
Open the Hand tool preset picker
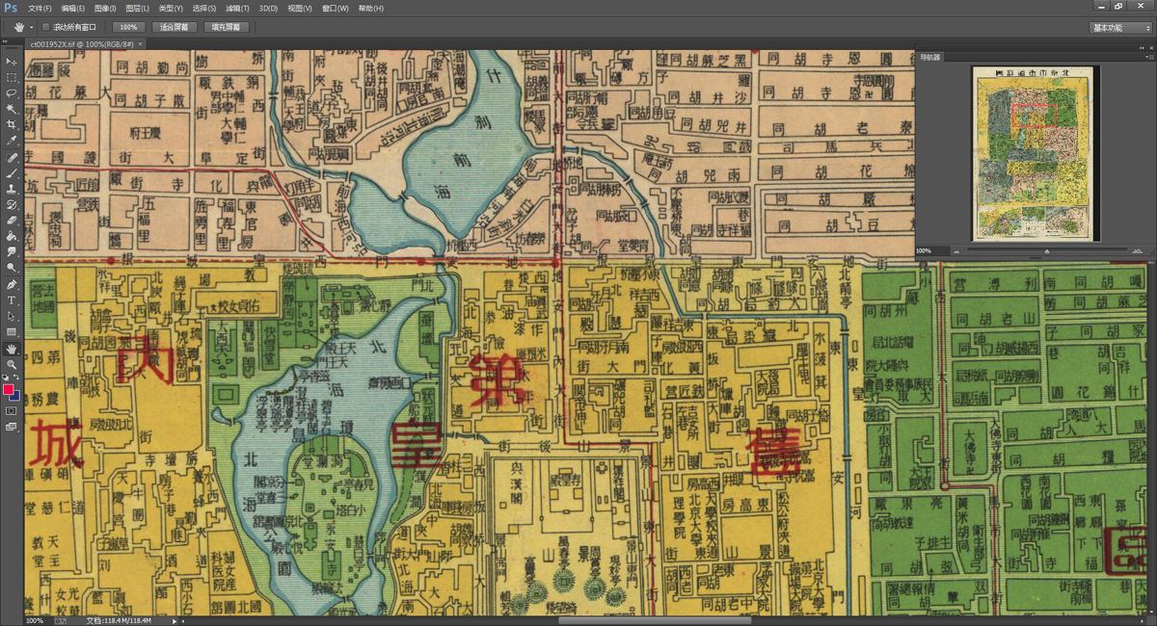click(x=23, y=27)
